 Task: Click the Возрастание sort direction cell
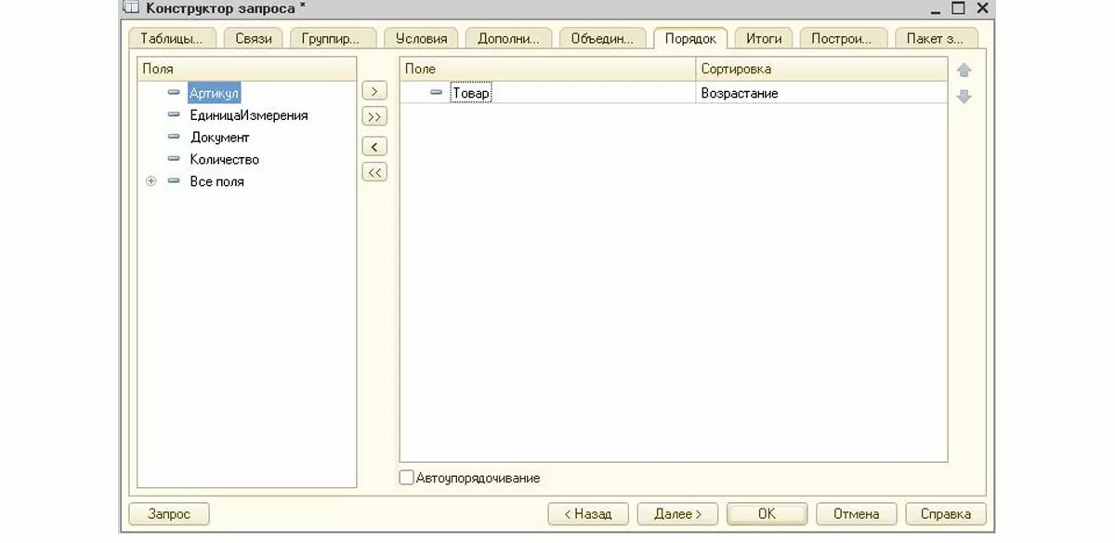click(x=821, y=93)
